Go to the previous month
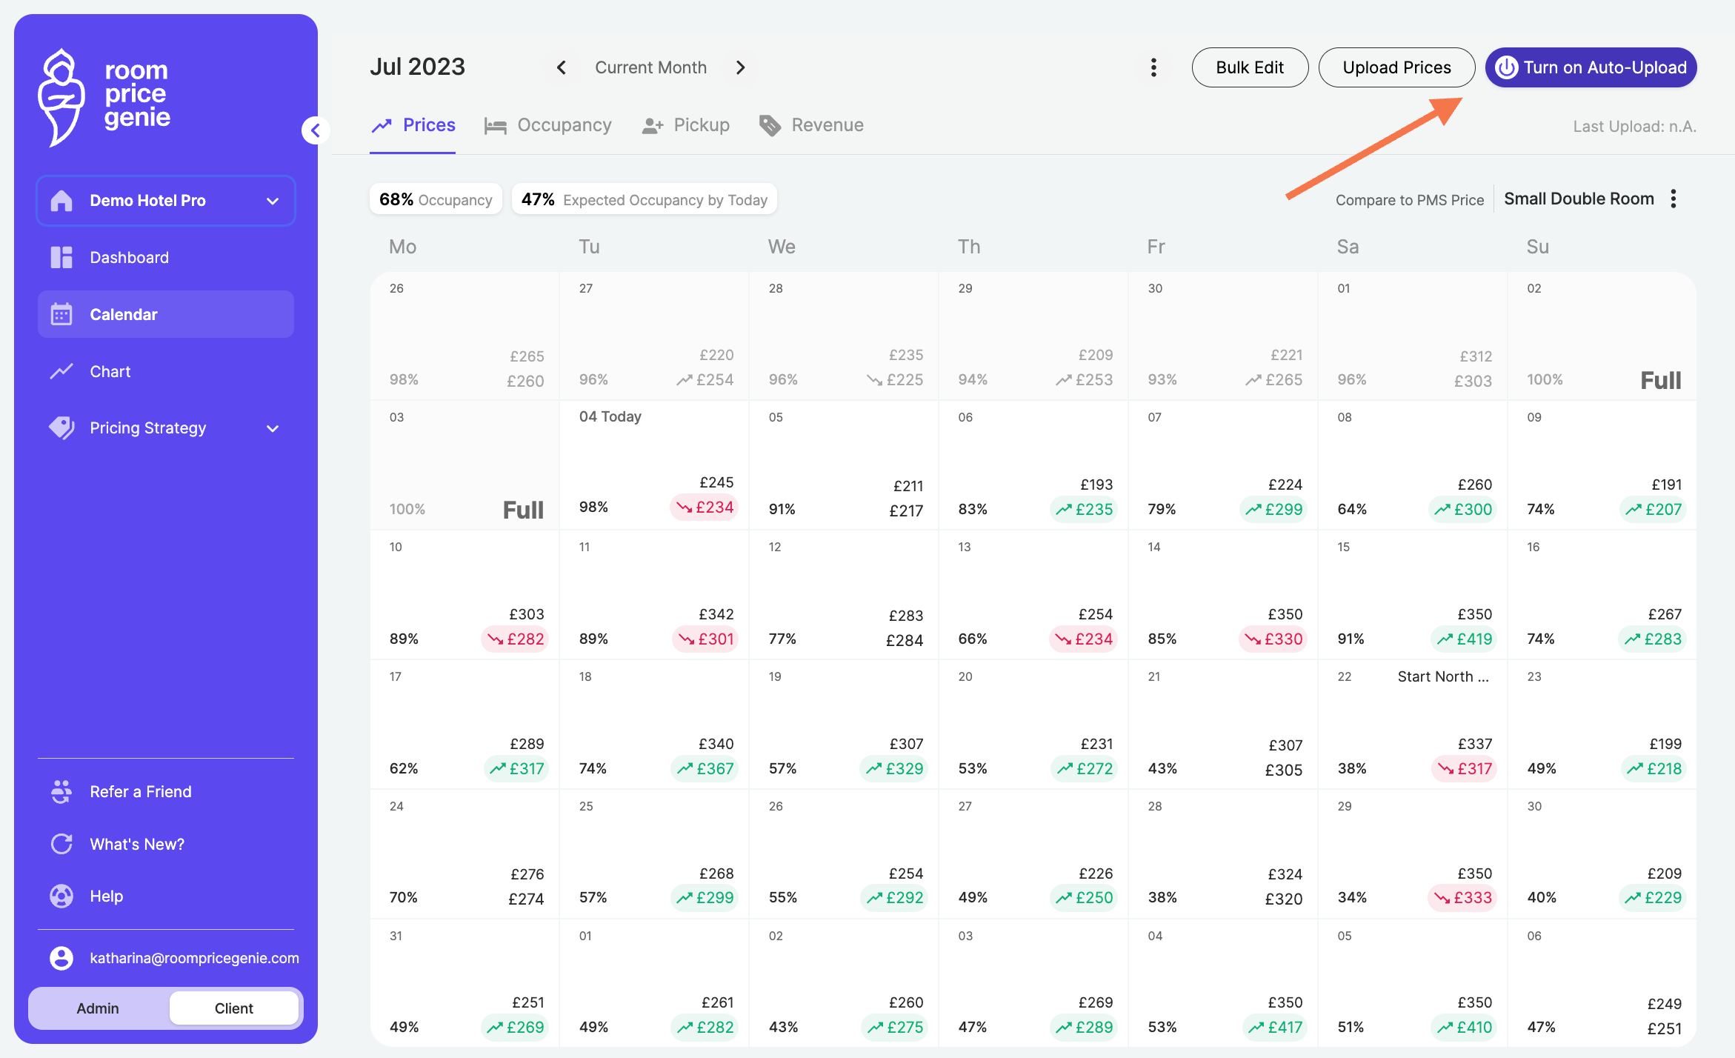Viewport: 1735px width, 1058px height. click(x=562, y=67)
